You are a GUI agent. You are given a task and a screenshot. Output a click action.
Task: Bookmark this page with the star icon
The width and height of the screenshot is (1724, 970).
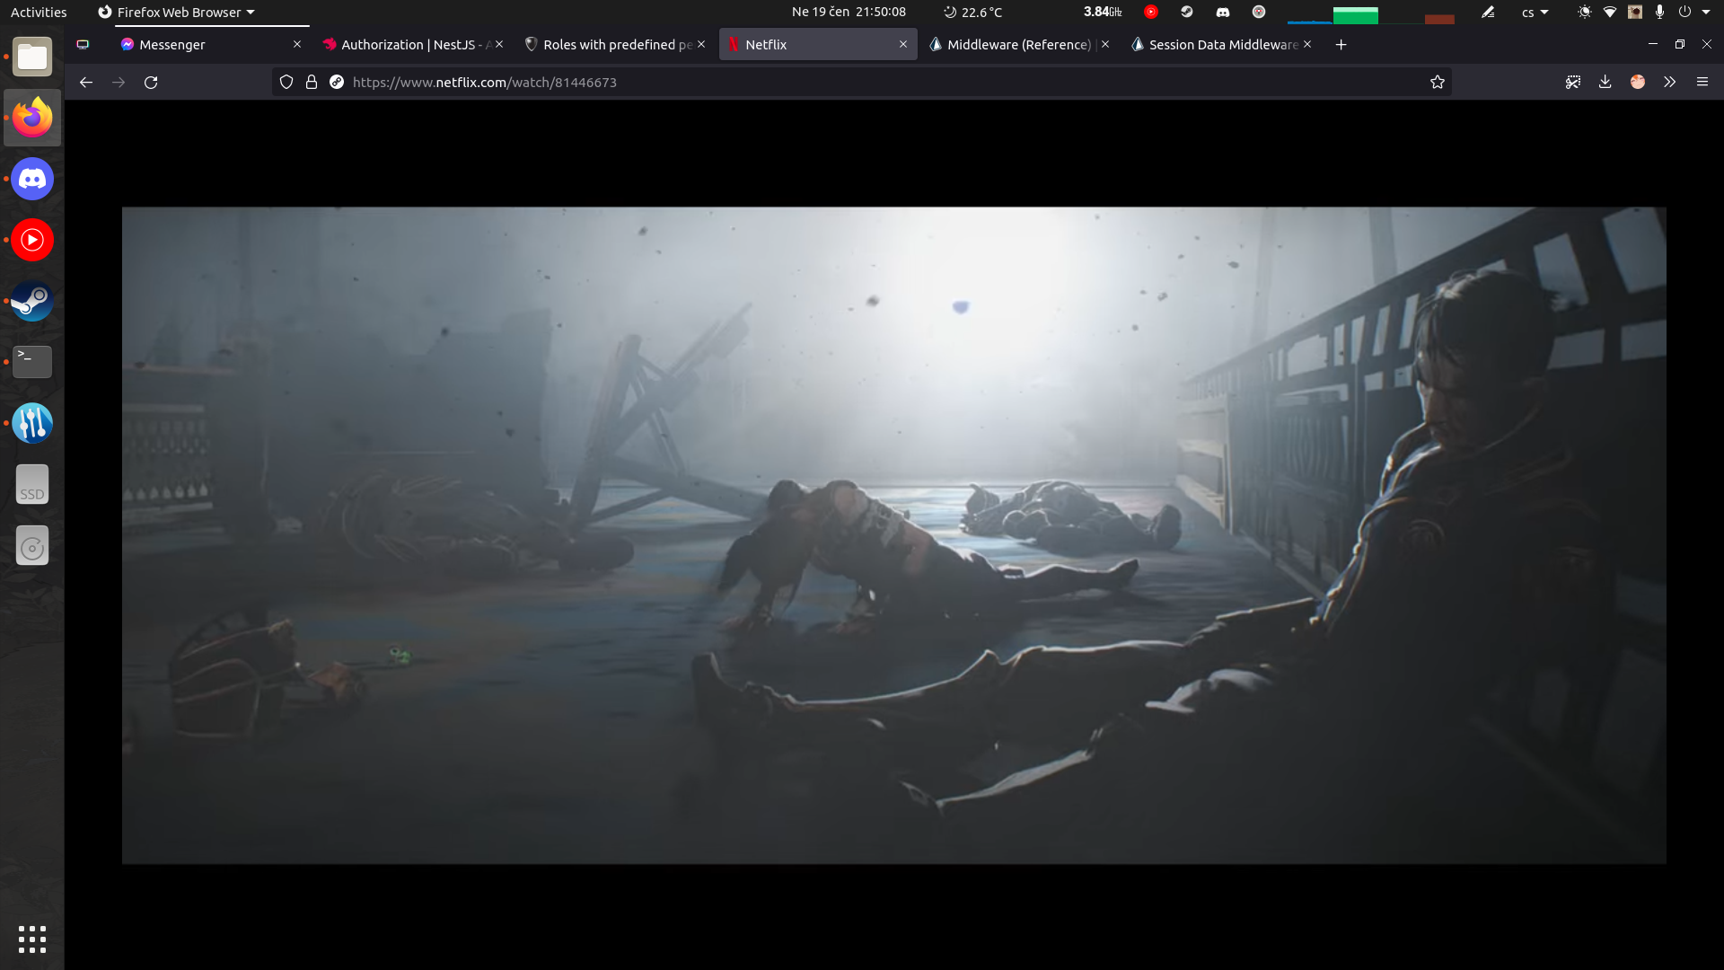pyautogui.click(x=1437, y=82)
